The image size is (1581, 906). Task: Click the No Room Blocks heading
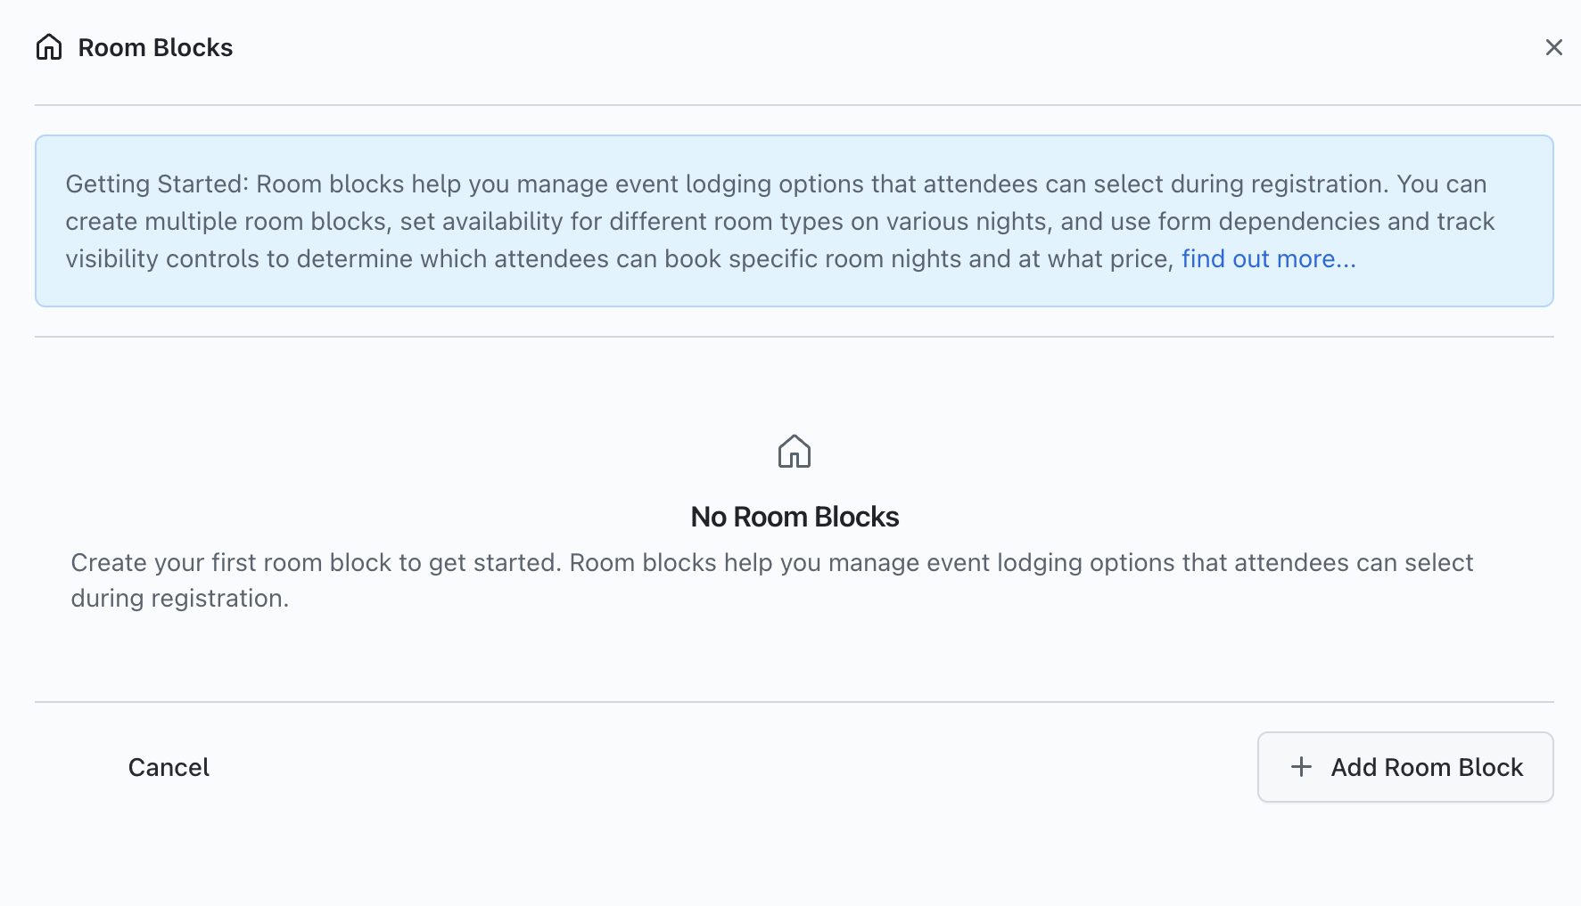[x=794, y=517]
